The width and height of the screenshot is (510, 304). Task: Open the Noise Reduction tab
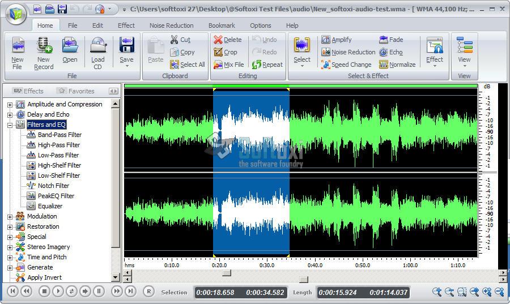171,25
